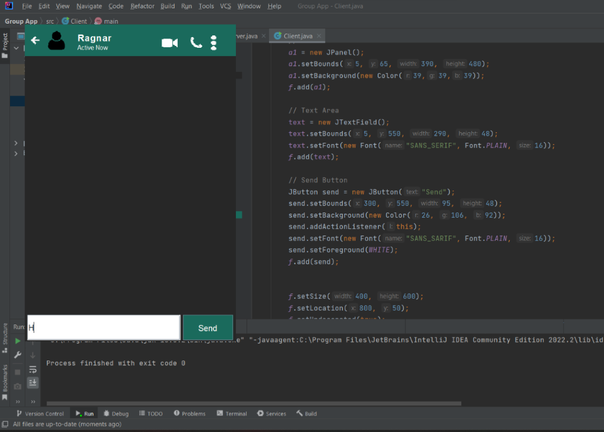Screen dimensions: 604x432
Task: Click the 'Process finished with exit code 0' text
Action: 116,363
